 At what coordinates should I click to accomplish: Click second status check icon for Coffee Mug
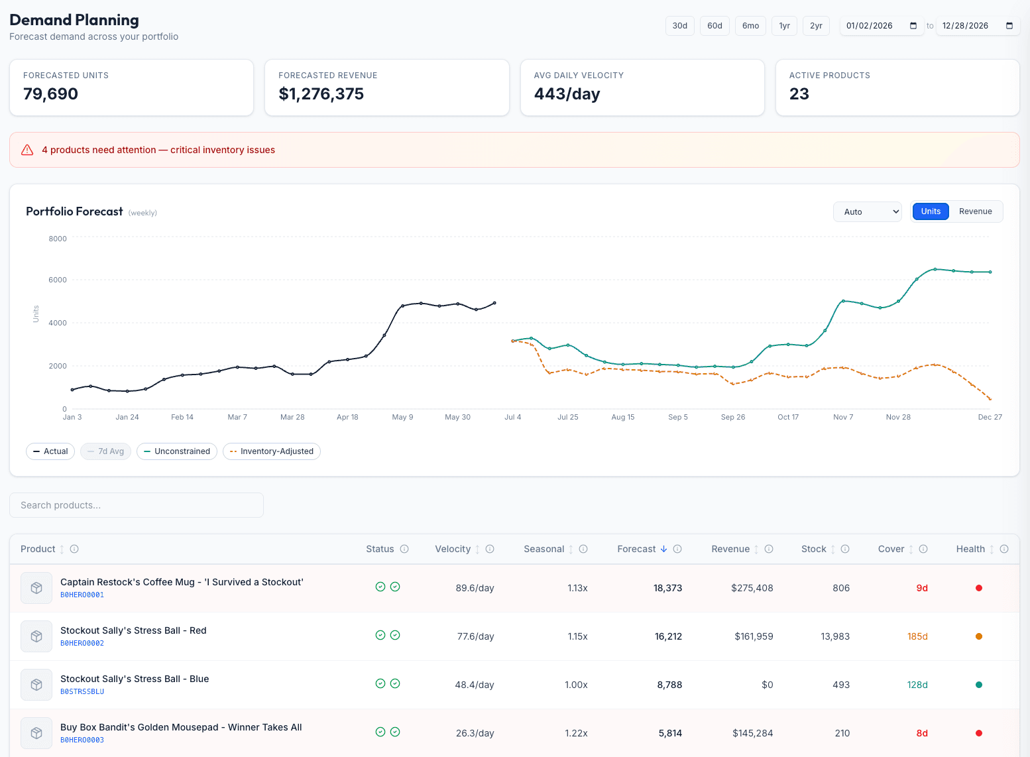395,587
